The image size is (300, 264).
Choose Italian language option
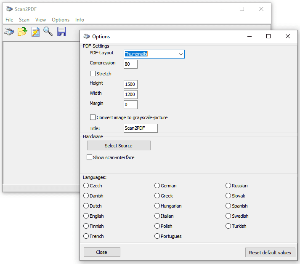pos(157,216)
